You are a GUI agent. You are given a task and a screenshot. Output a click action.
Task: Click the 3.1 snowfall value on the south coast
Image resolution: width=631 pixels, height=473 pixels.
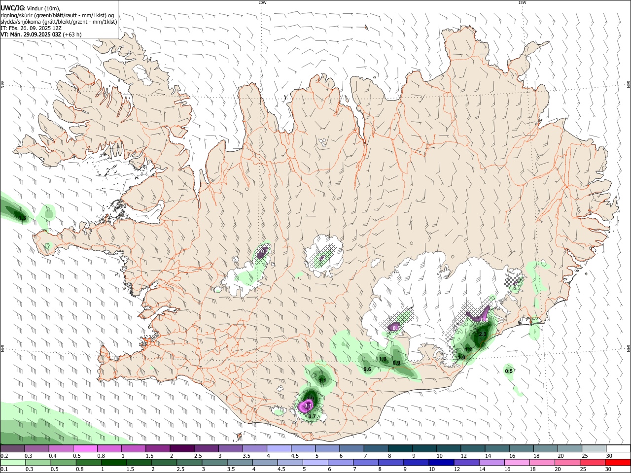pyautogui.click(x=308, y=405)
